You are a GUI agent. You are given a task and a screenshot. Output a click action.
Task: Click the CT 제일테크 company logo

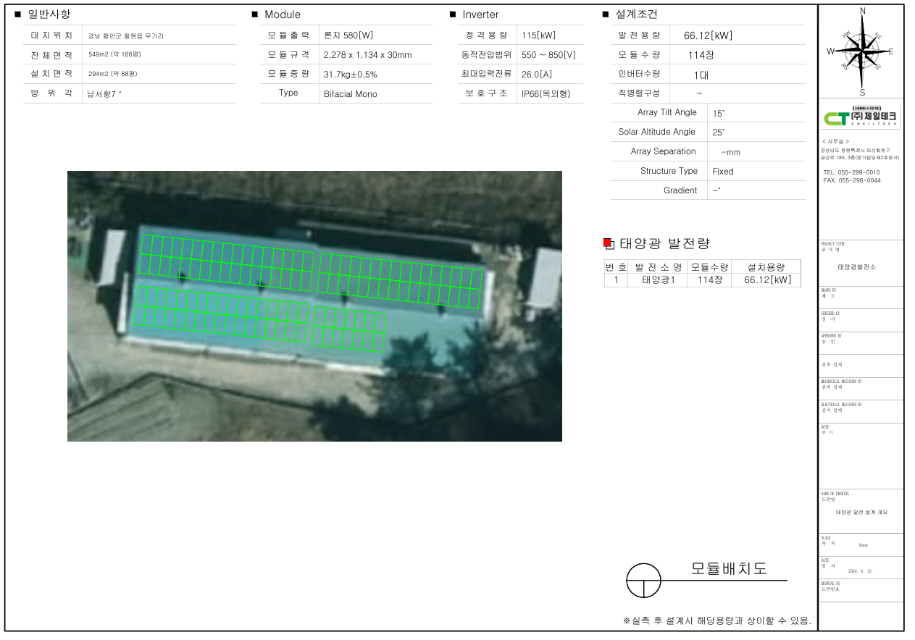pos(861,118)
